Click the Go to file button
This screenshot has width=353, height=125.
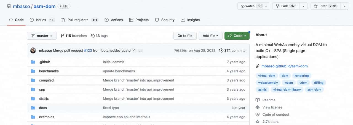pyautogui.click(x=185, y=36)
